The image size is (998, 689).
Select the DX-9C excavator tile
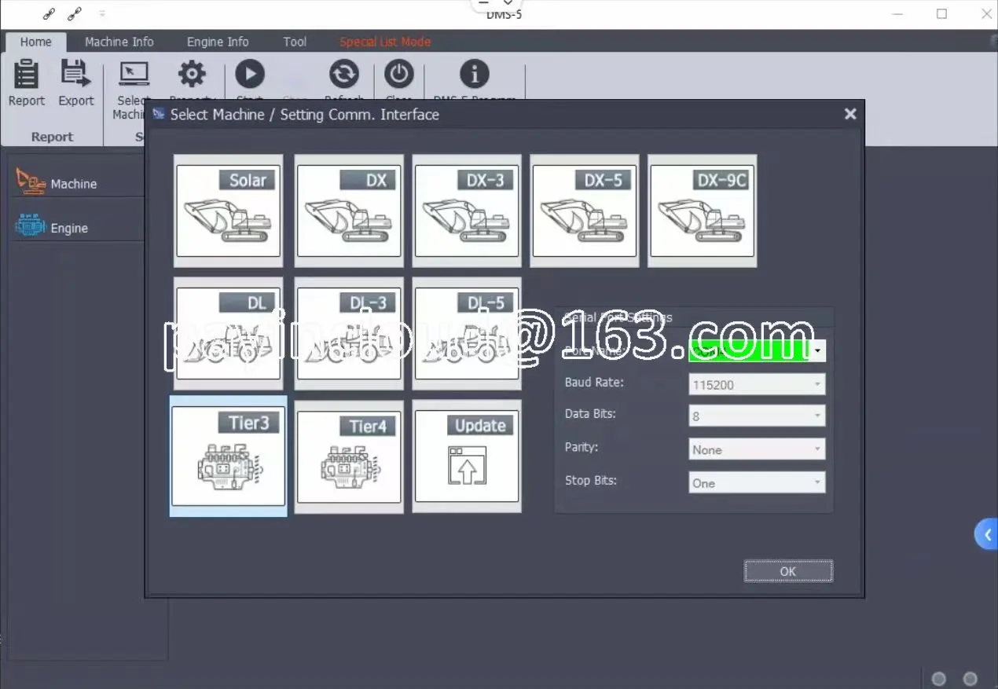(x=703, y=211)
